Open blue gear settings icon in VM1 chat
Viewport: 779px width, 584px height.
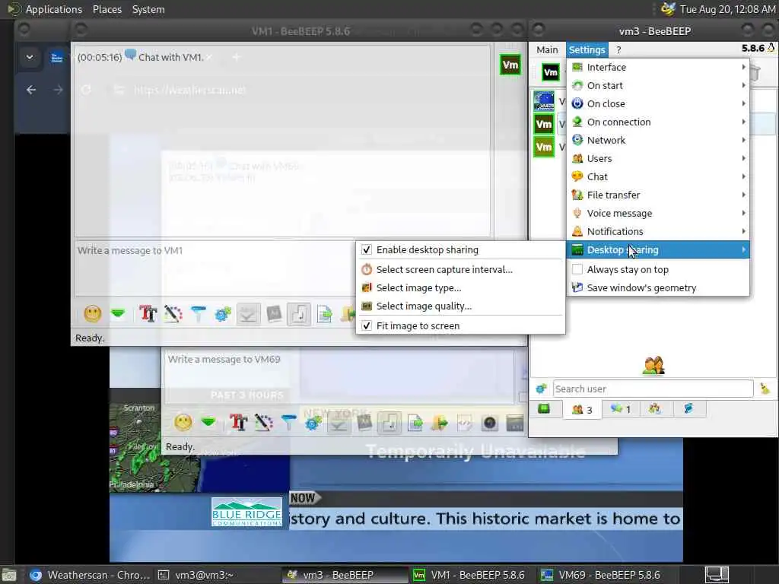point(223,313)
